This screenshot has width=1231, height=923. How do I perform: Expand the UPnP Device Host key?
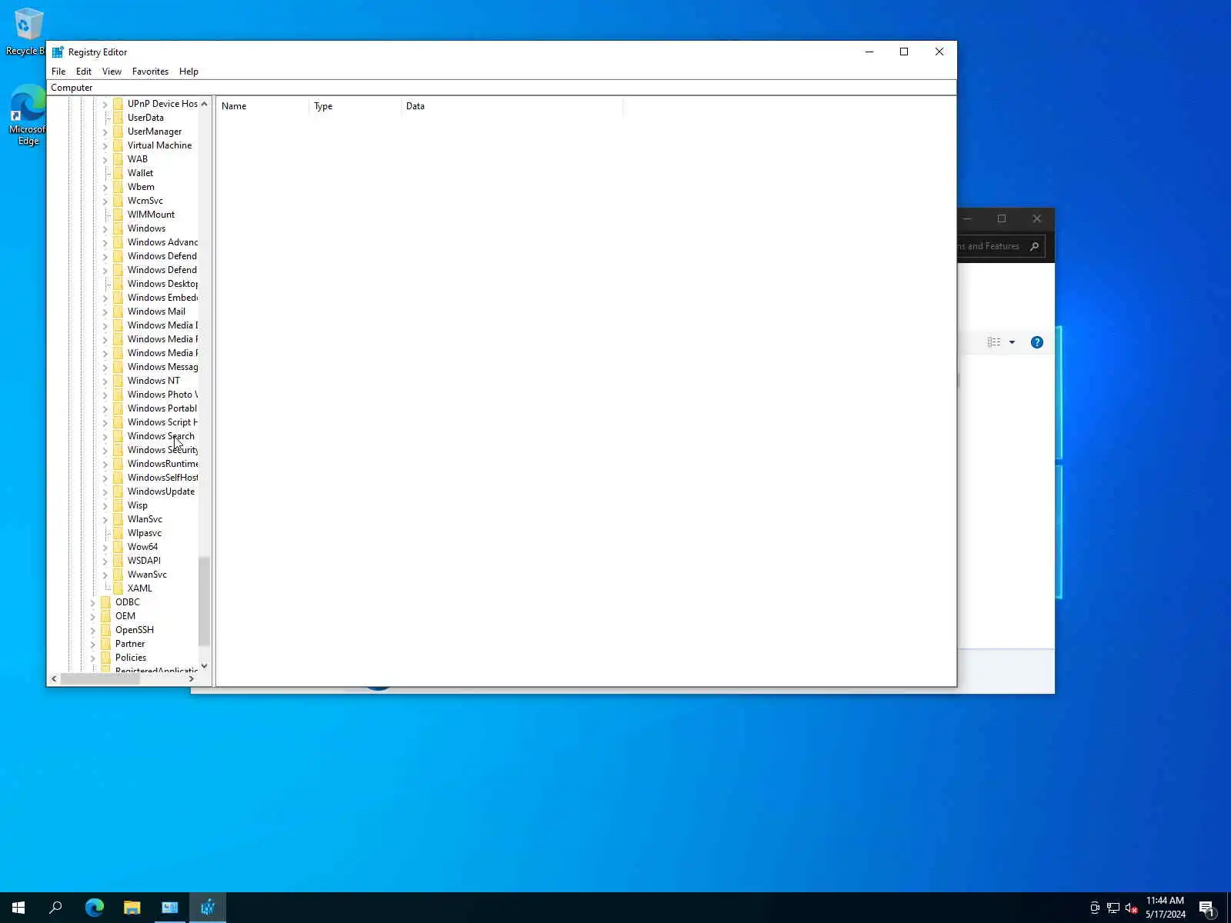[105, 104]
